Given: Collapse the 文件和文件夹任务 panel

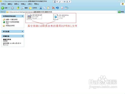Looking at the screenshot, I should pyautogui.click(x=22, y=16).
